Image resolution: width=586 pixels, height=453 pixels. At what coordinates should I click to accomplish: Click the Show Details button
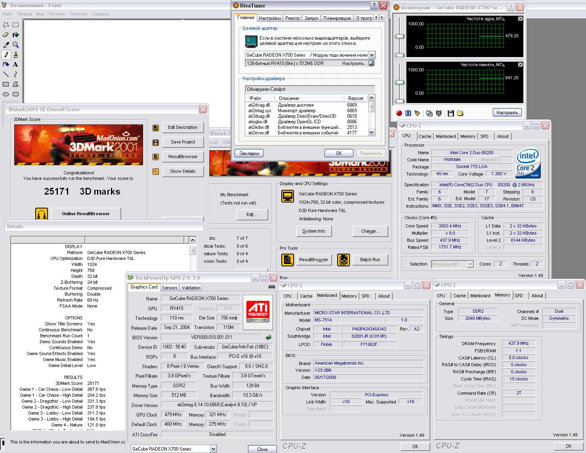tap(183, 171)
